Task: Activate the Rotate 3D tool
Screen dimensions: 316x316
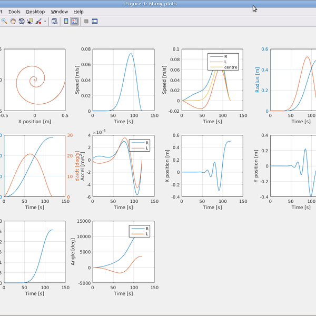Action: tap(21, 22)
